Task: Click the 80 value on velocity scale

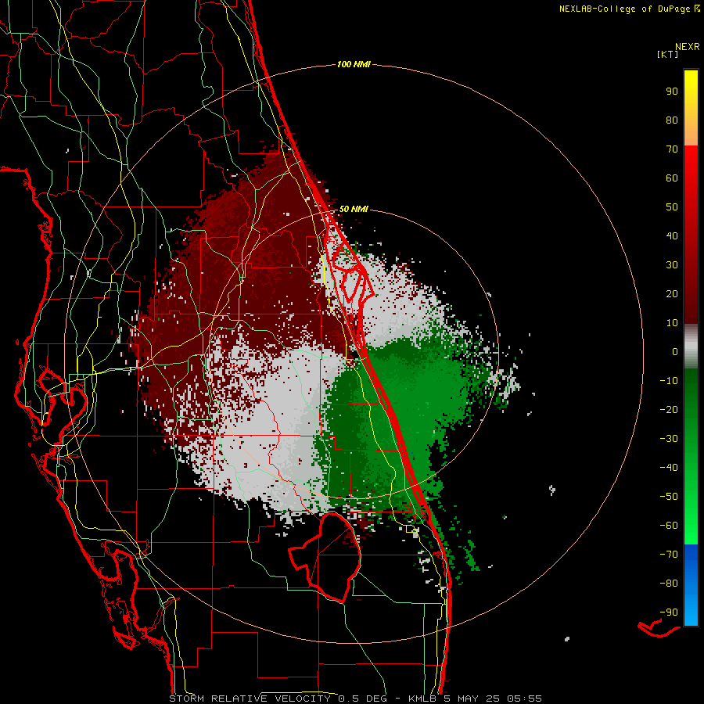Action: (x=672, y=120)
